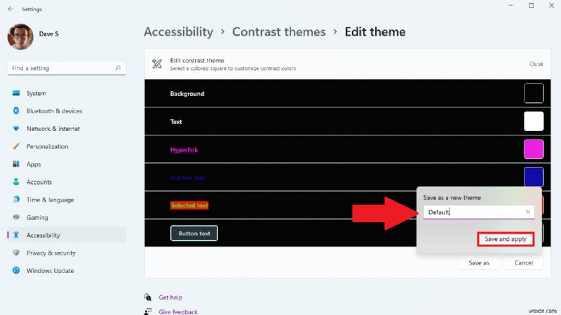561x315 pixels.
Task: Click the Windows Update icon
Action: [15, 271]
